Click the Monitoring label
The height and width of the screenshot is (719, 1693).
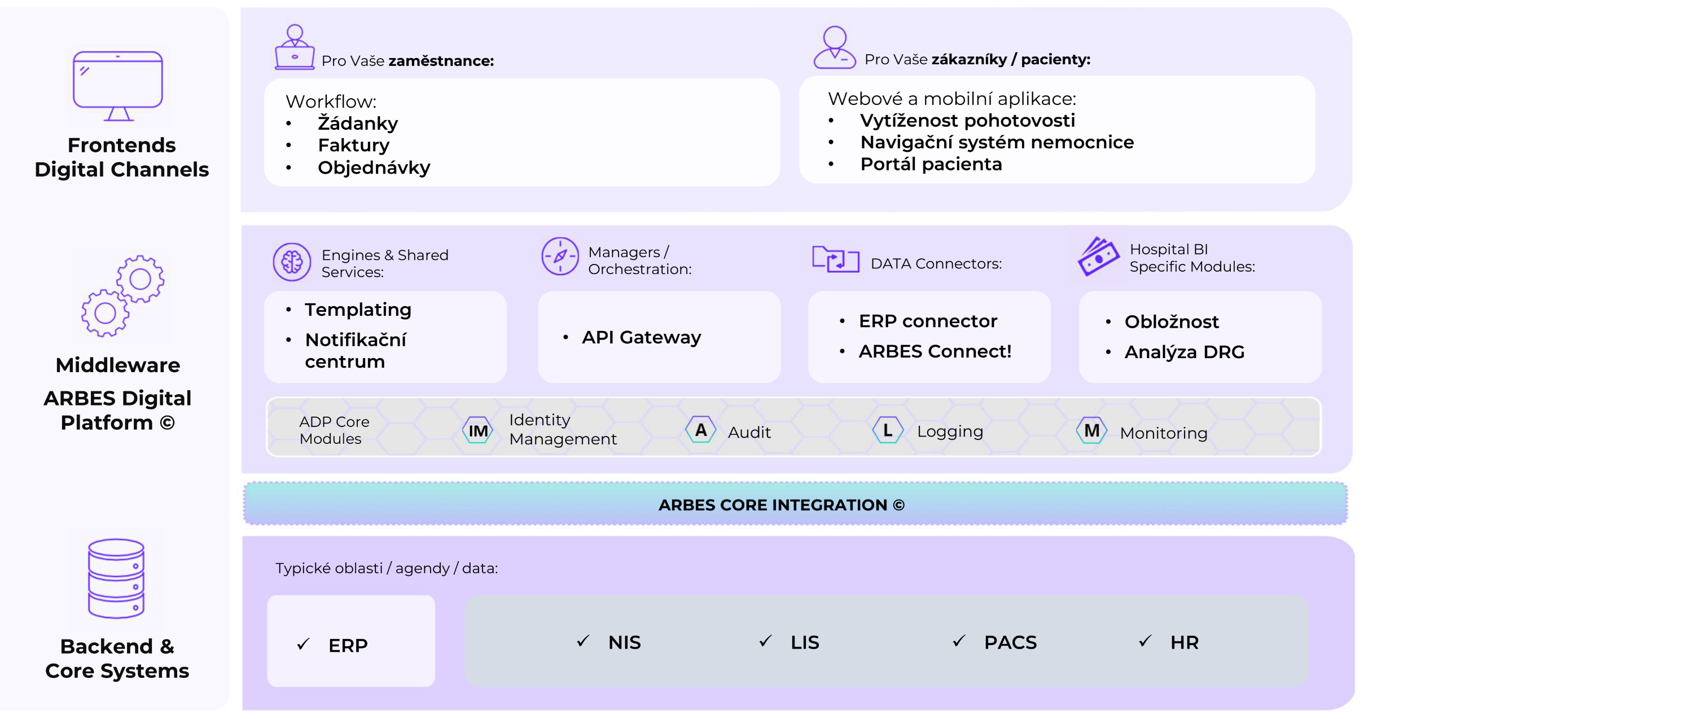[1163, 433]
